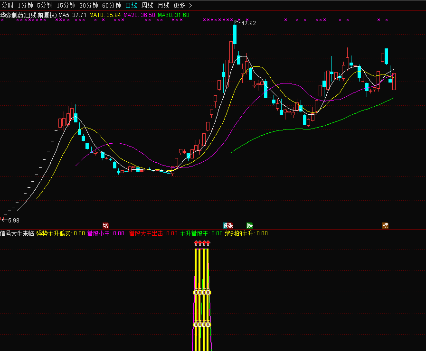Click the 增 event marker icon

[106, 225]
